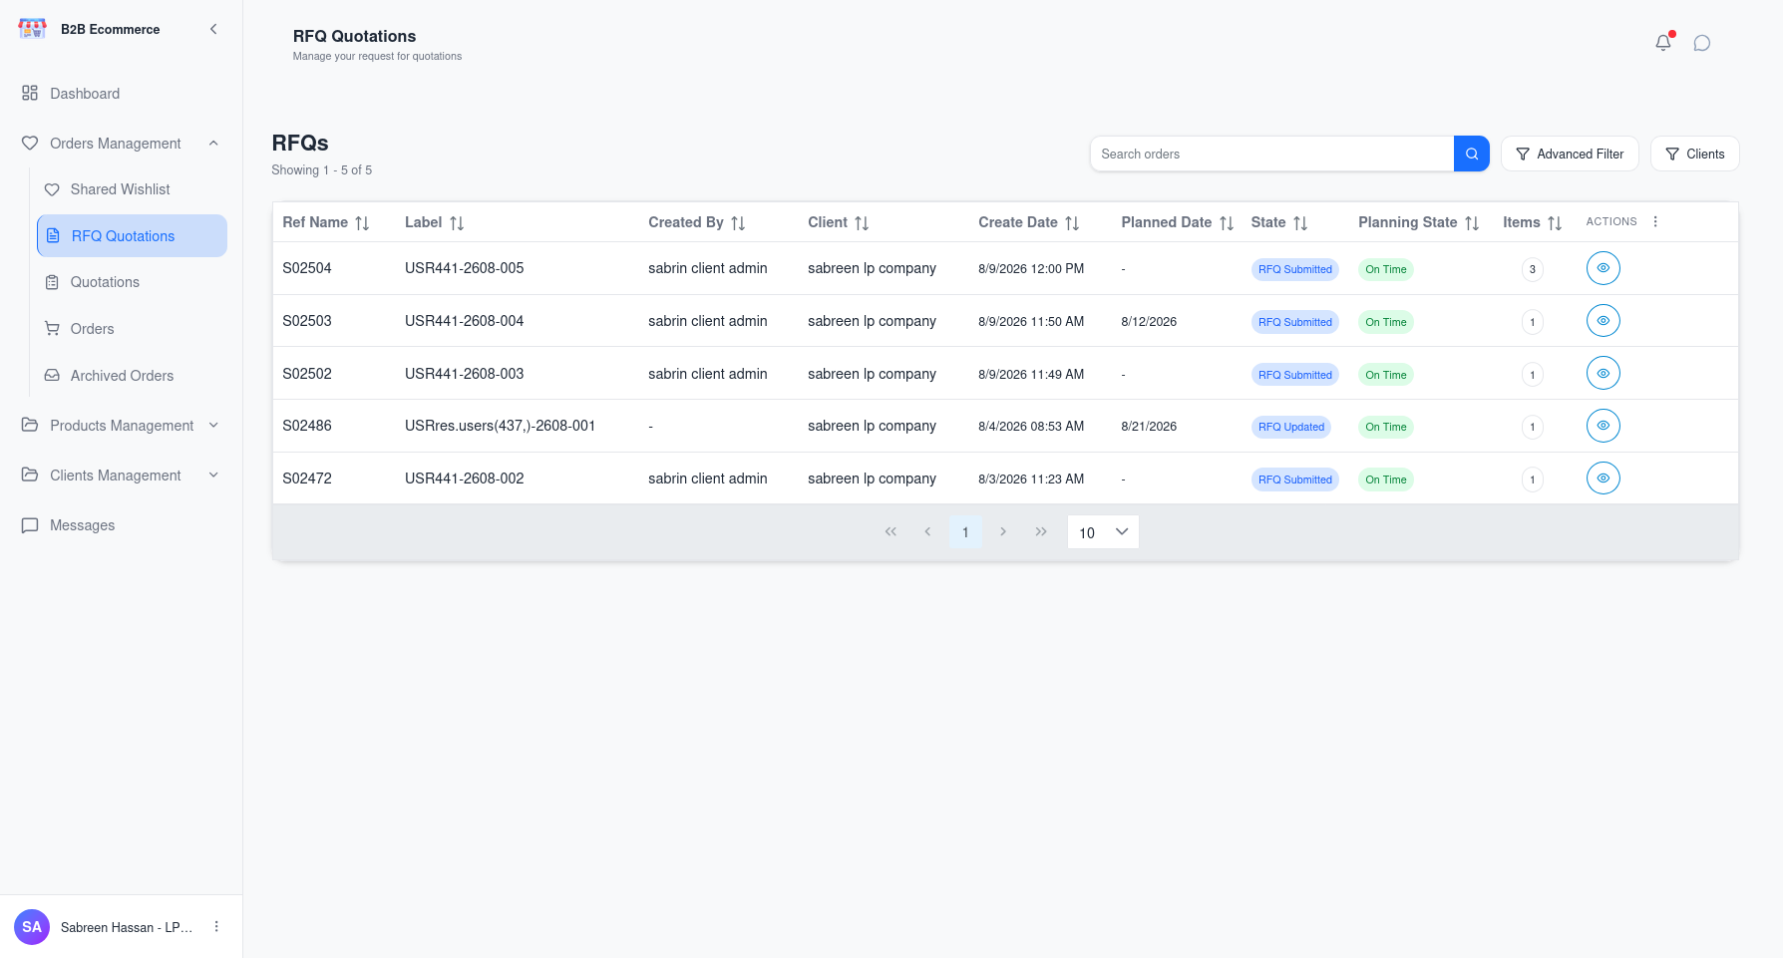1783x958 pixels.
Task: Open the notifications bell
Action: pos(1662,43)
